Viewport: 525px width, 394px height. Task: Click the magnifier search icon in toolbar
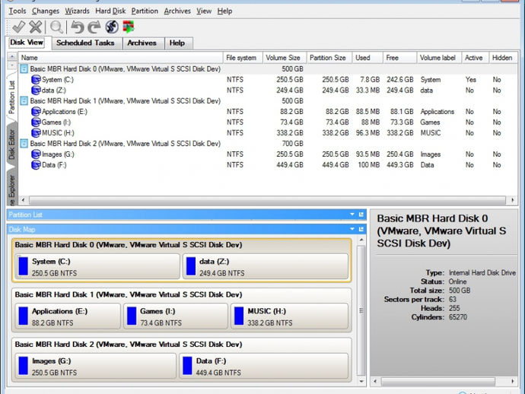pyautogui.click(x=56, y=27)
